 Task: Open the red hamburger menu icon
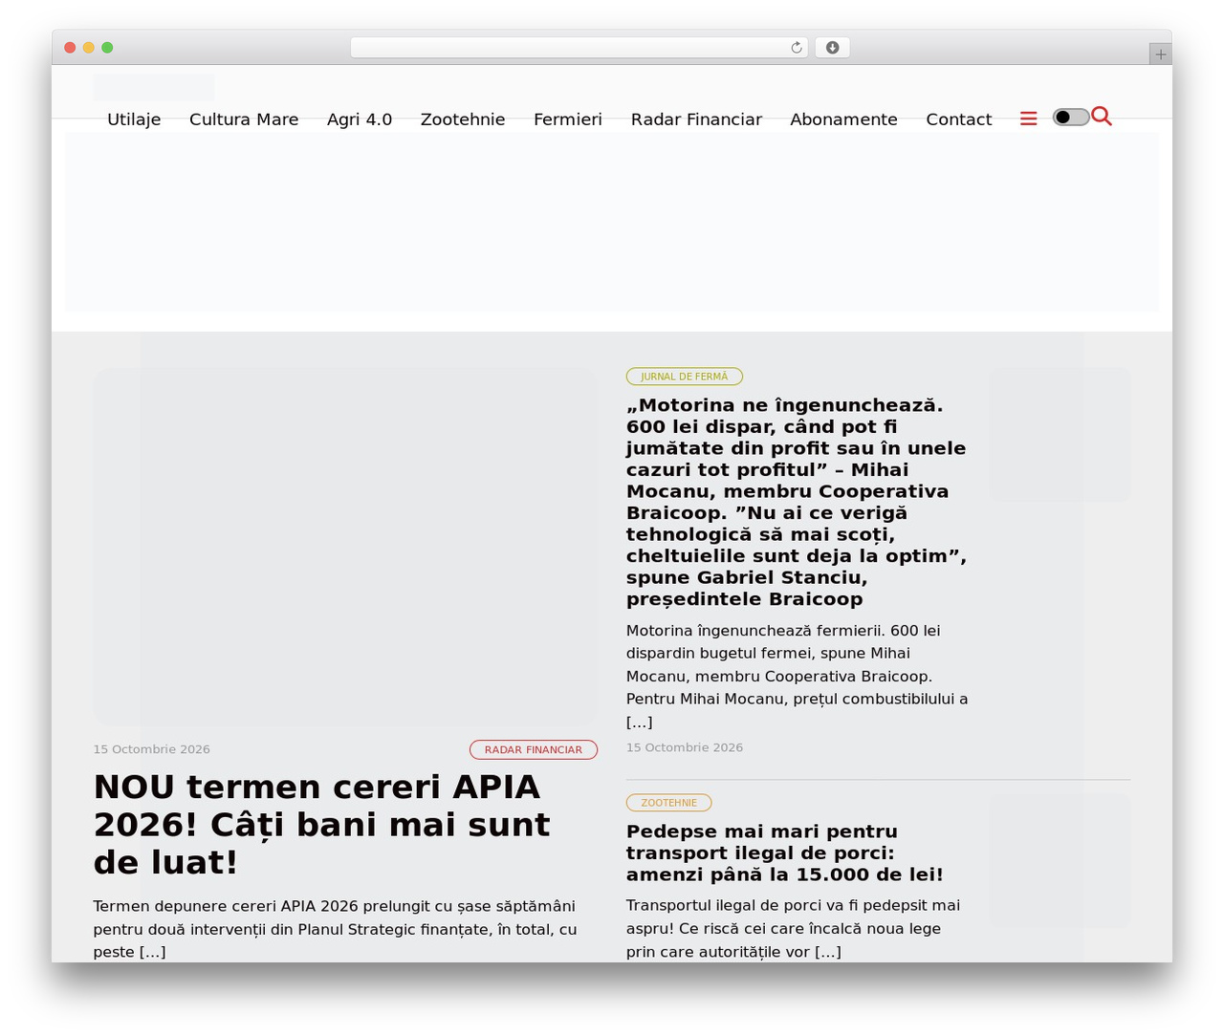click(1029, 119)
